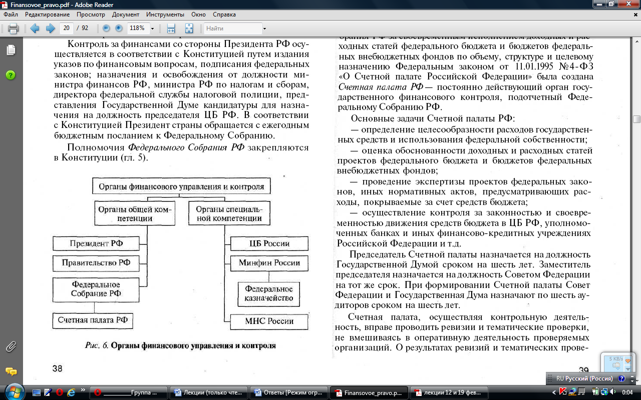The image size is (641, 400).
Task: Click the fit full page icon
Action: [189, 28]
